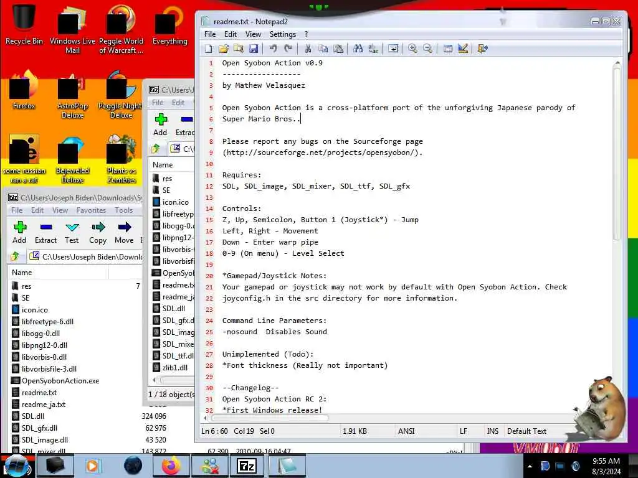Open the Settings menu in Notepad2
The width and height of the screenshot is (638, 478).
(282, 34)
